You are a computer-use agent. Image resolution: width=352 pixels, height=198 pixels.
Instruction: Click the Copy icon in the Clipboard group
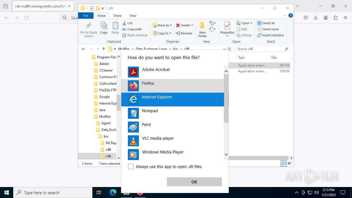[x=104, y=28]
